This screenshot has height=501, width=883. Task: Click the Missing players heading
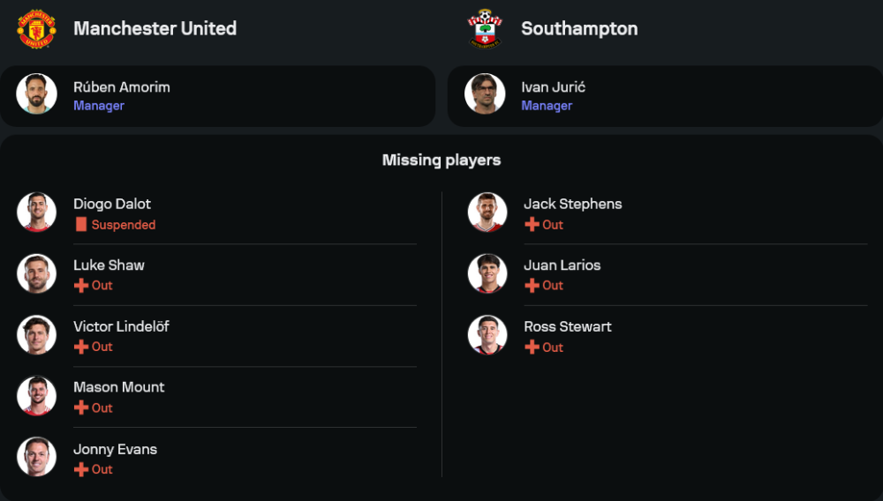(x=441, y=161)
